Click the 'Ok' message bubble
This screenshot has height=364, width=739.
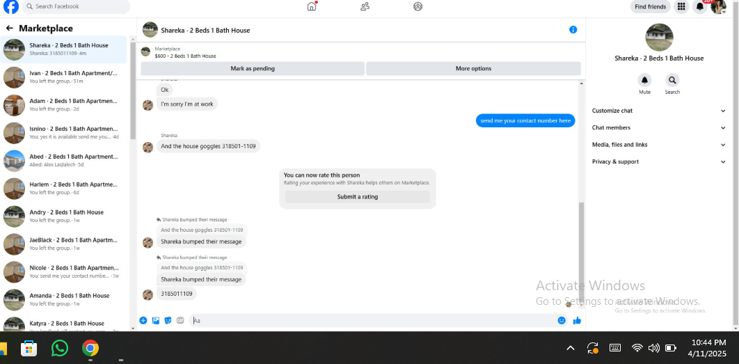point(164,90)
